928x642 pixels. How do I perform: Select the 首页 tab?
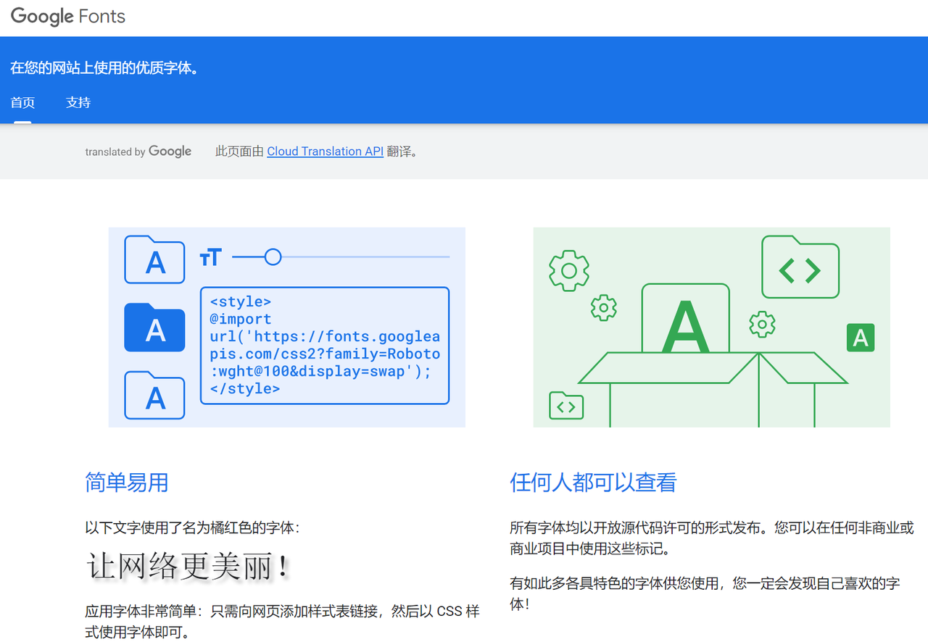tap(22, 103)
